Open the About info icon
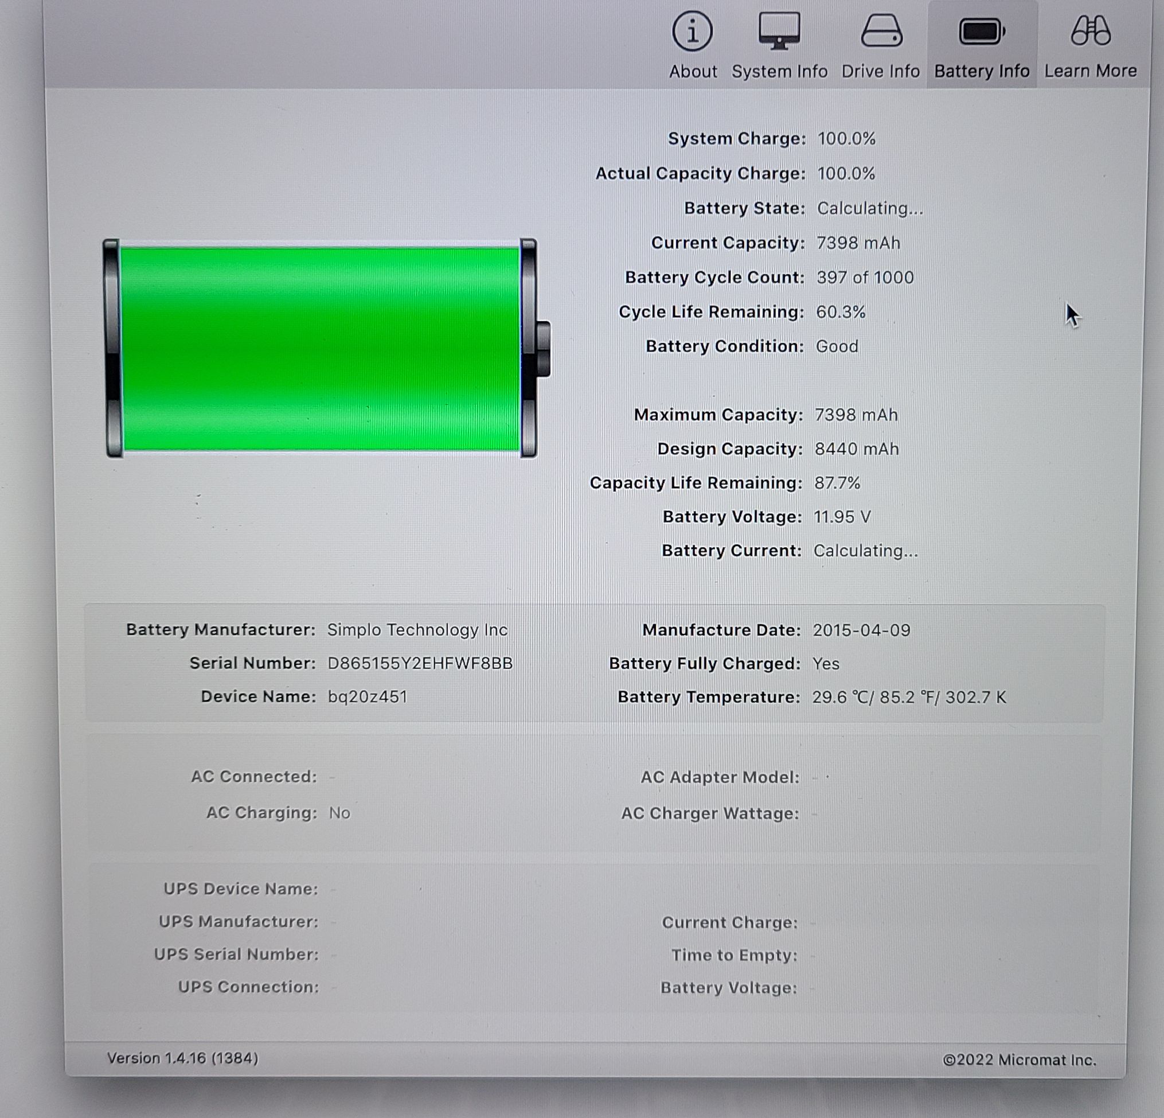This screenshot has height=1118, width=1164. (692, 32)
